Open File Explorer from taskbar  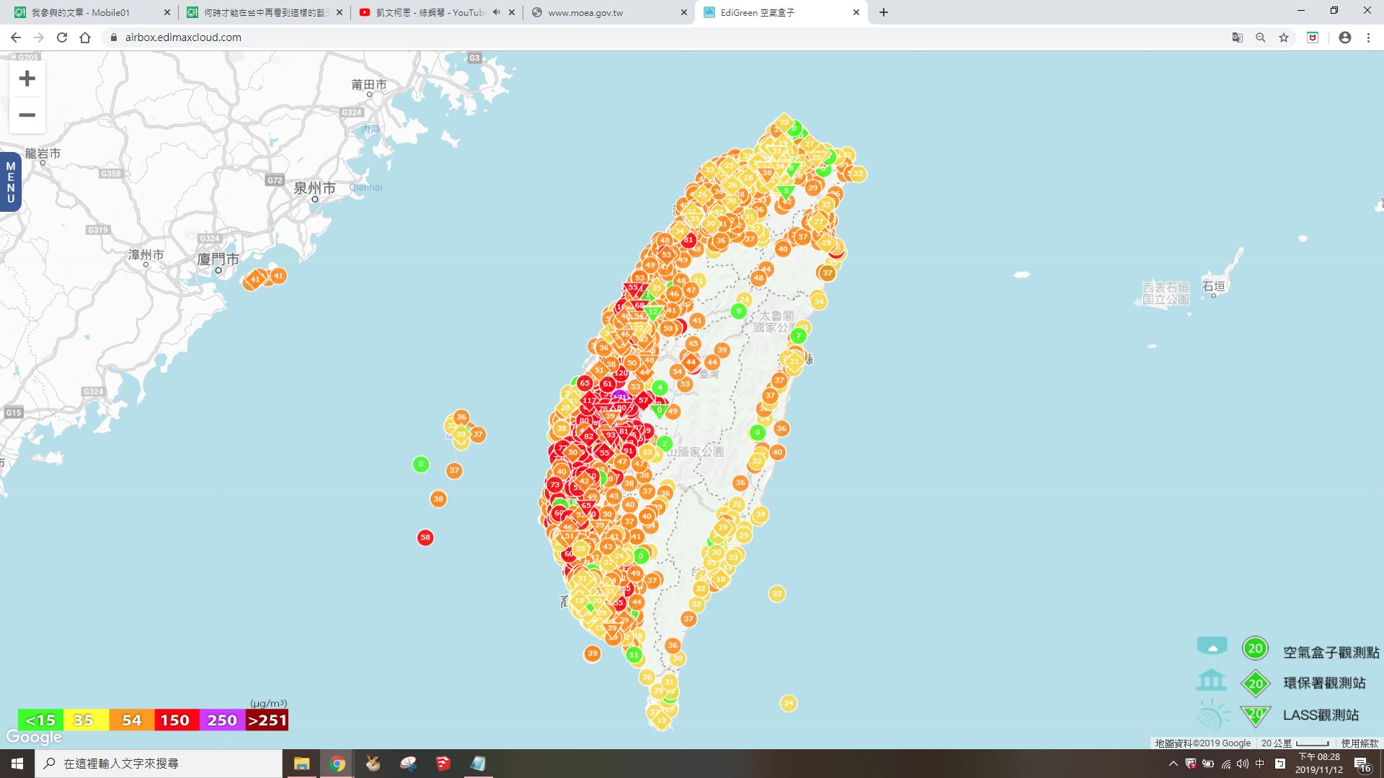tap(301, 764)
